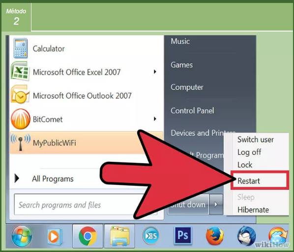Image resolution: width=294 pixels, height=252 pixels.
Task: Expand the BitComet submenu arrow
Action: (155, 119)
